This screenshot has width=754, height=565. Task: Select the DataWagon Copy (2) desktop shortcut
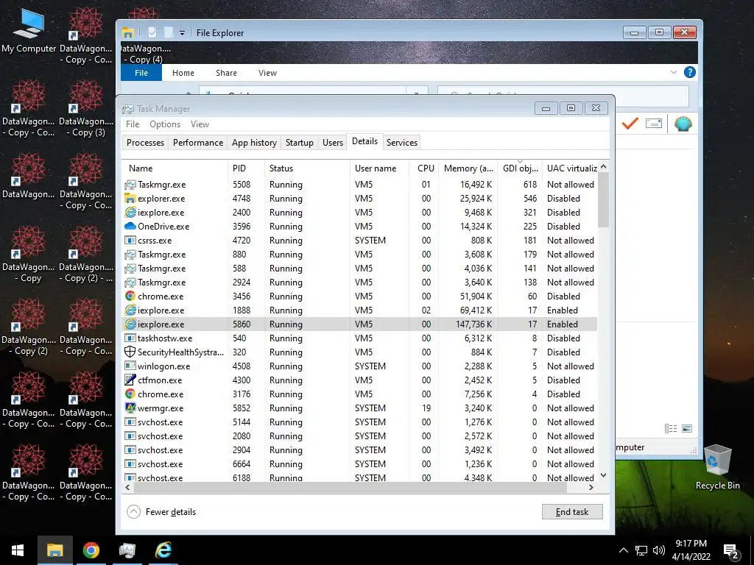[29, 327]
